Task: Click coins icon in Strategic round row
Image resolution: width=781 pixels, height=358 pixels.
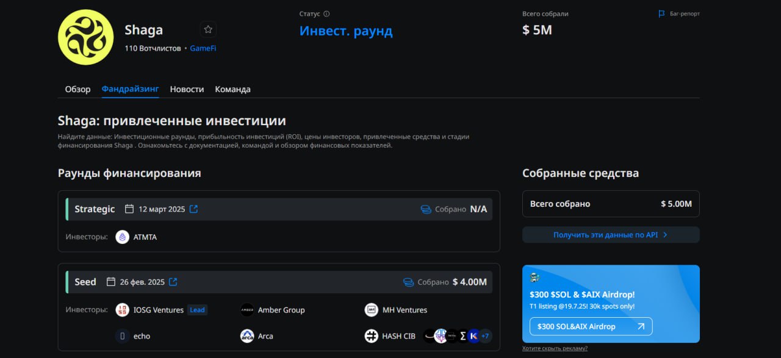Action: point(426,209)
